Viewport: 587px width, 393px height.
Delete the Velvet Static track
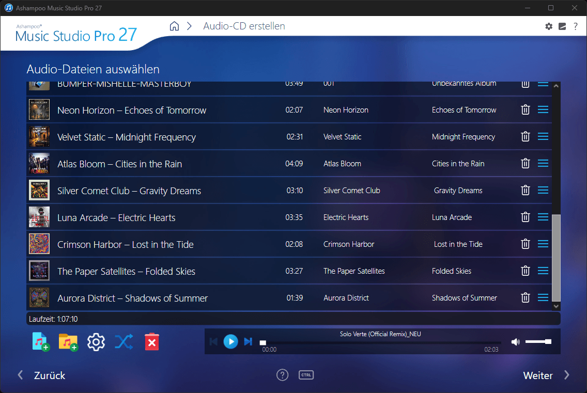(x=525, y=137)
